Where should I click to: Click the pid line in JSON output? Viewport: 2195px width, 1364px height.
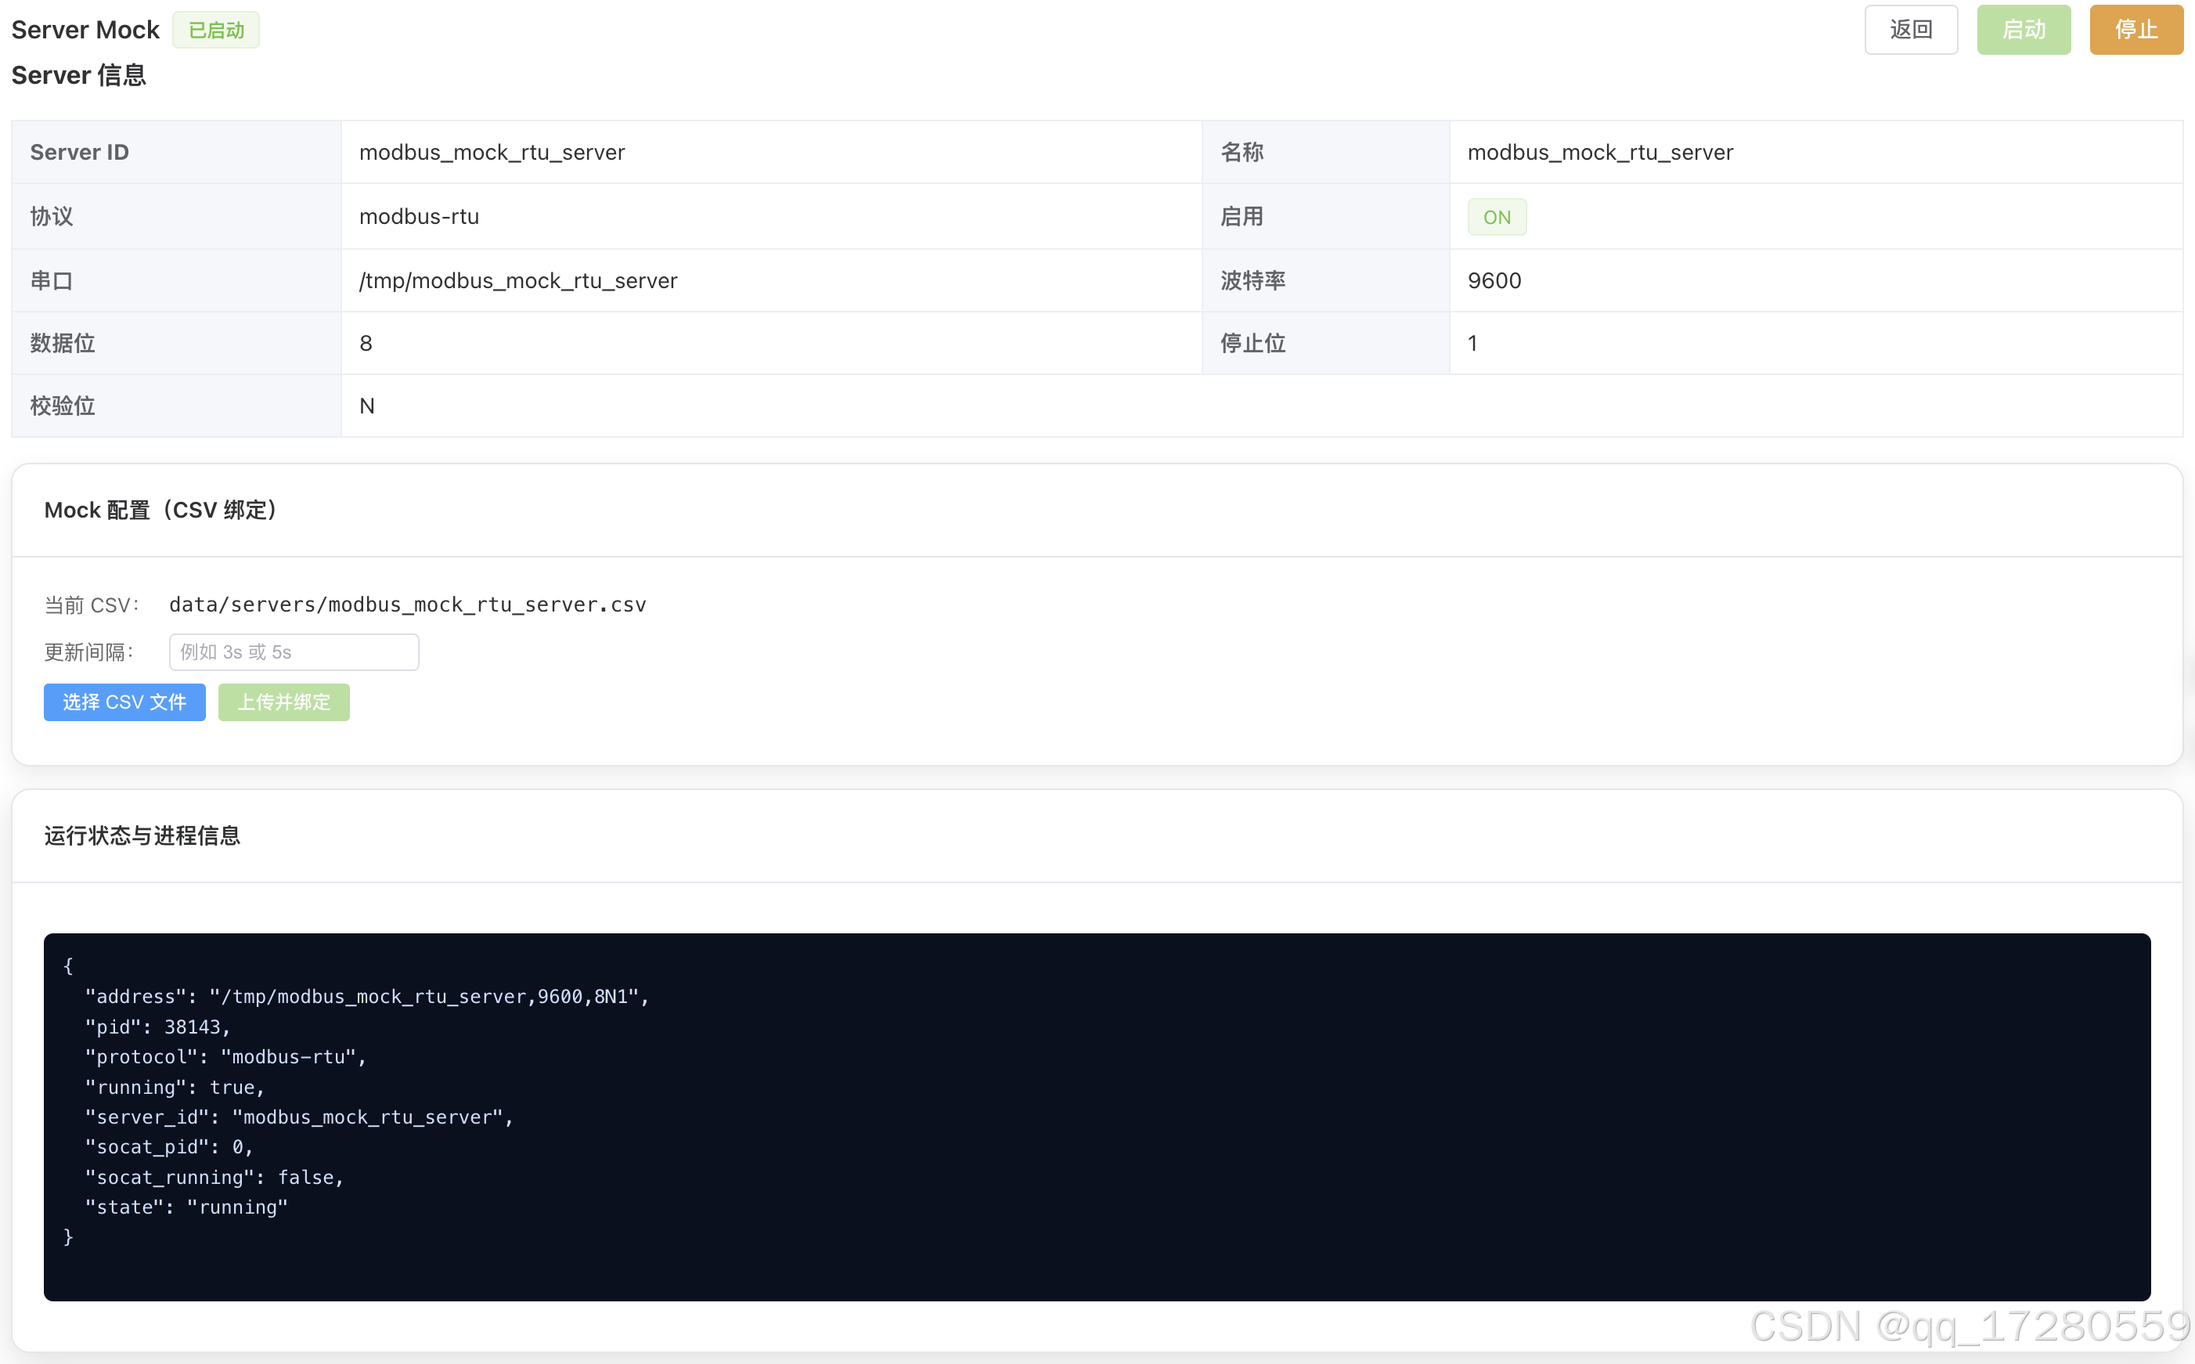click(x=158, y=1027)
